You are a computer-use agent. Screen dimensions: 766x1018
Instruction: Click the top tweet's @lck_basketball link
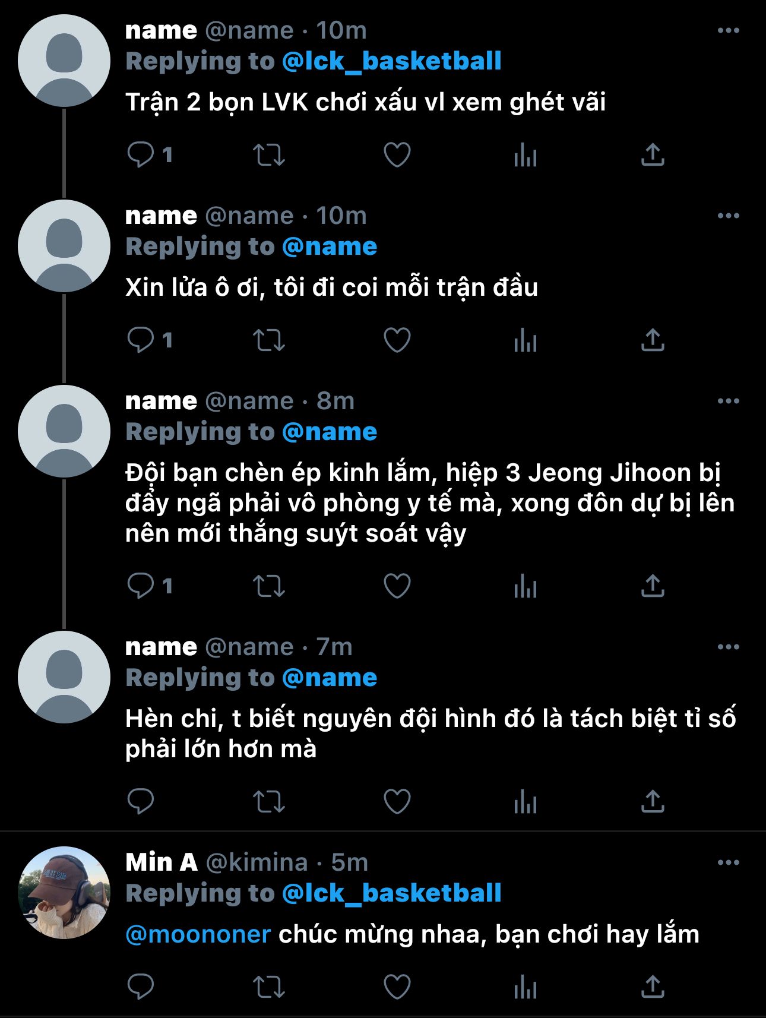[x=391, y=61]
